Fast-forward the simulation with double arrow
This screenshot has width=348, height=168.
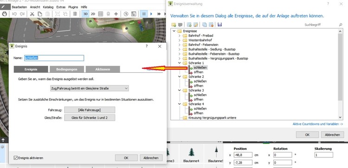(159, 14)
